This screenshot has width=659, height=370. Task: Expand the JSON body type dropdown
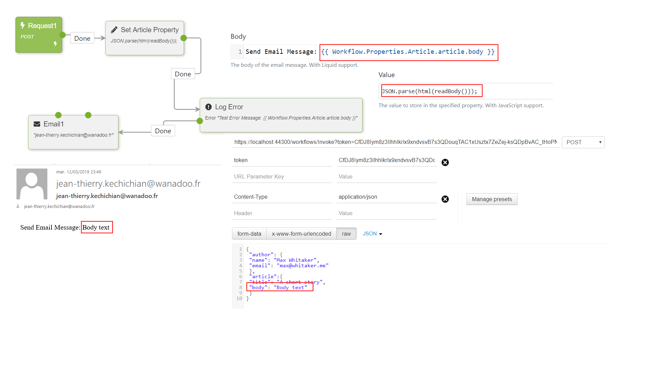(x=372, y=234)
